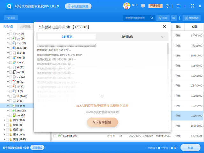Click the 图片 folder icon
Viewport: 204px width, 153px height.
[11, 120]
